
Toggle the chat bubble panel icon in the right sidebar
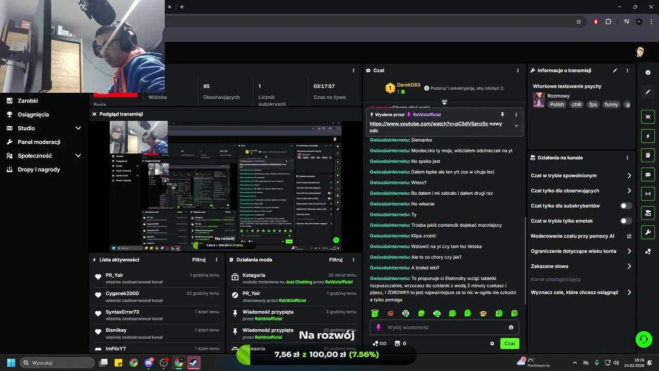click(x=648, y=175)
